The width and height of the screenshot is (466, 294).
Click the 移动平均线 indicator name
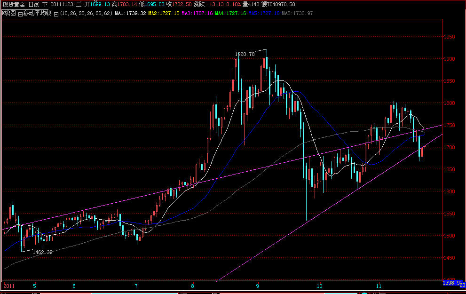[x=38, y=13]
